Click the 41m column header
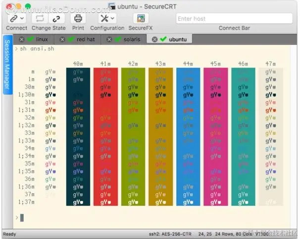This screenshot has width=300, height=239. 105,64
